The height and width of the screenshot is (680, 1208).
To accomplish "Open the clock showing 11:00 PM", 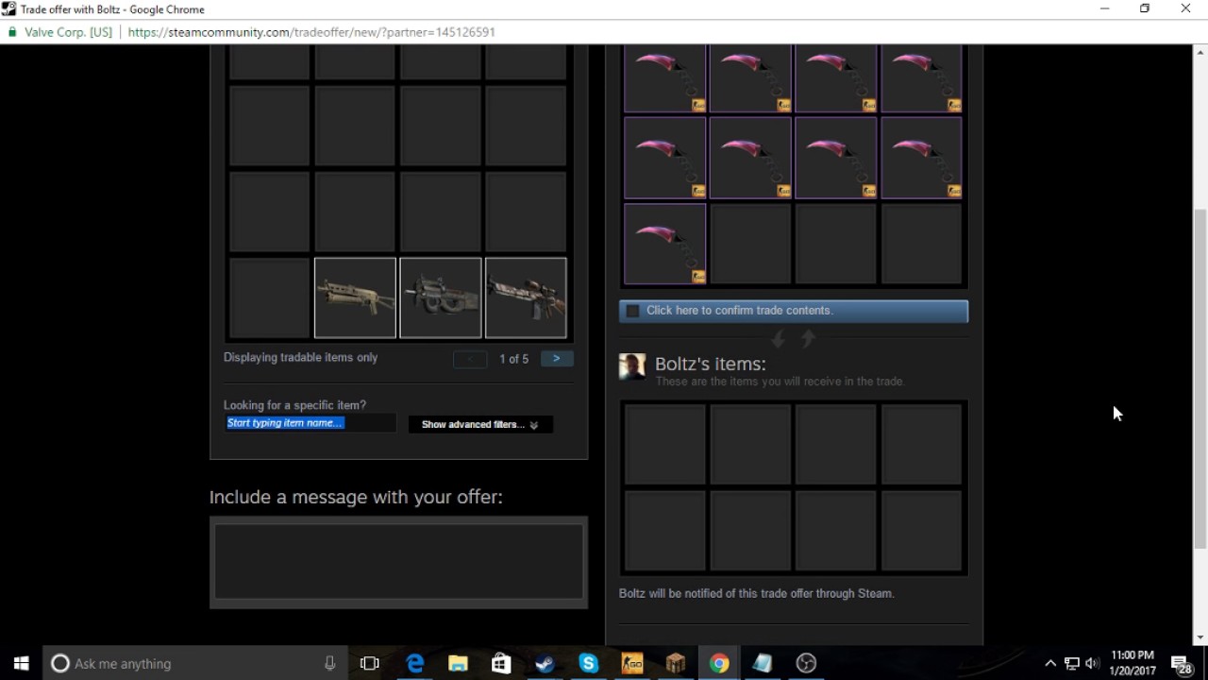I will (1132, 663).
